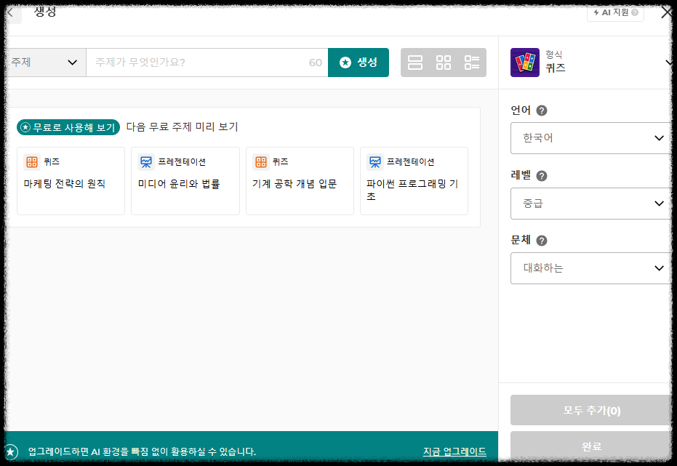Click the presentation icon on 파이썬 프로그래밍 card
Screen dimensions: 677x466
(375, 163)
